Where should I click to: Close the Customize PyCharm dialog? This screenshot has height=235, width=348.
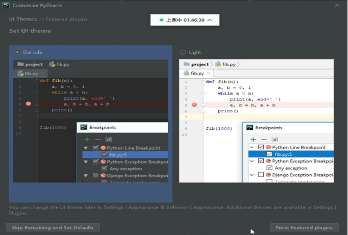tap(337, 5)
